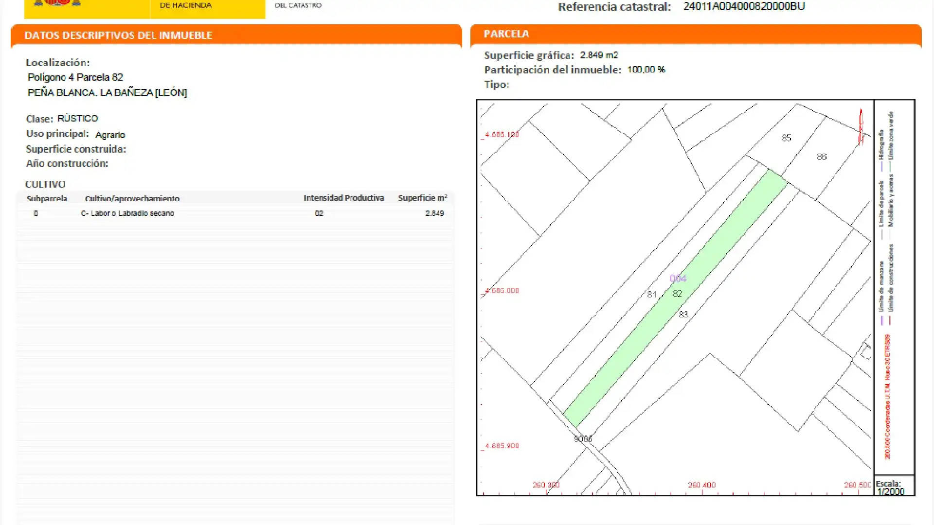Expand the DATOS DESCRIPTIVOS DEL INMUEBLE section
934x525 pixels.
[x=119, y=35]
